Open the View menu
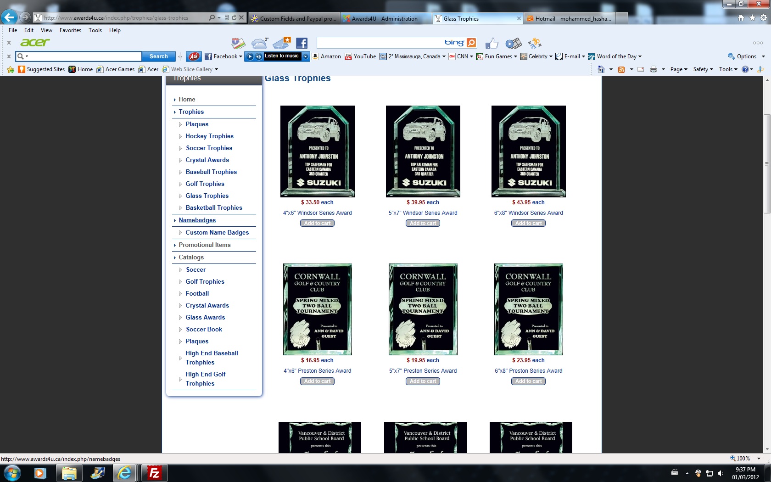This screenshot has width=771, height=482. (x=46, y=30)
